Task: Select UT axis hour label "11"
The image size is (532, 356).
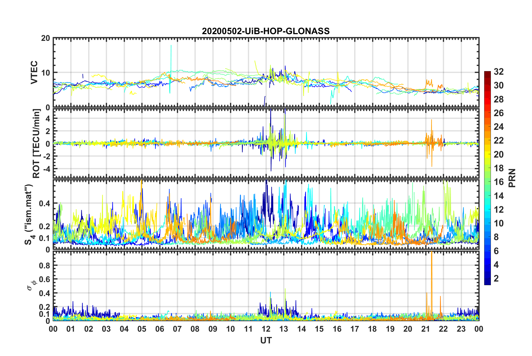Action: 248,329
